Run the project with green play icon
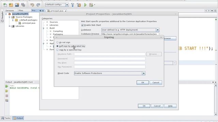 click(85, 5)
